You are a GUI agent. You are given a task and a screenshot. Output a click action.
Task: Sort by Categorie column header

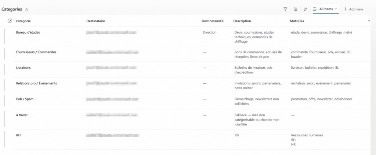[x=23, y=21]
